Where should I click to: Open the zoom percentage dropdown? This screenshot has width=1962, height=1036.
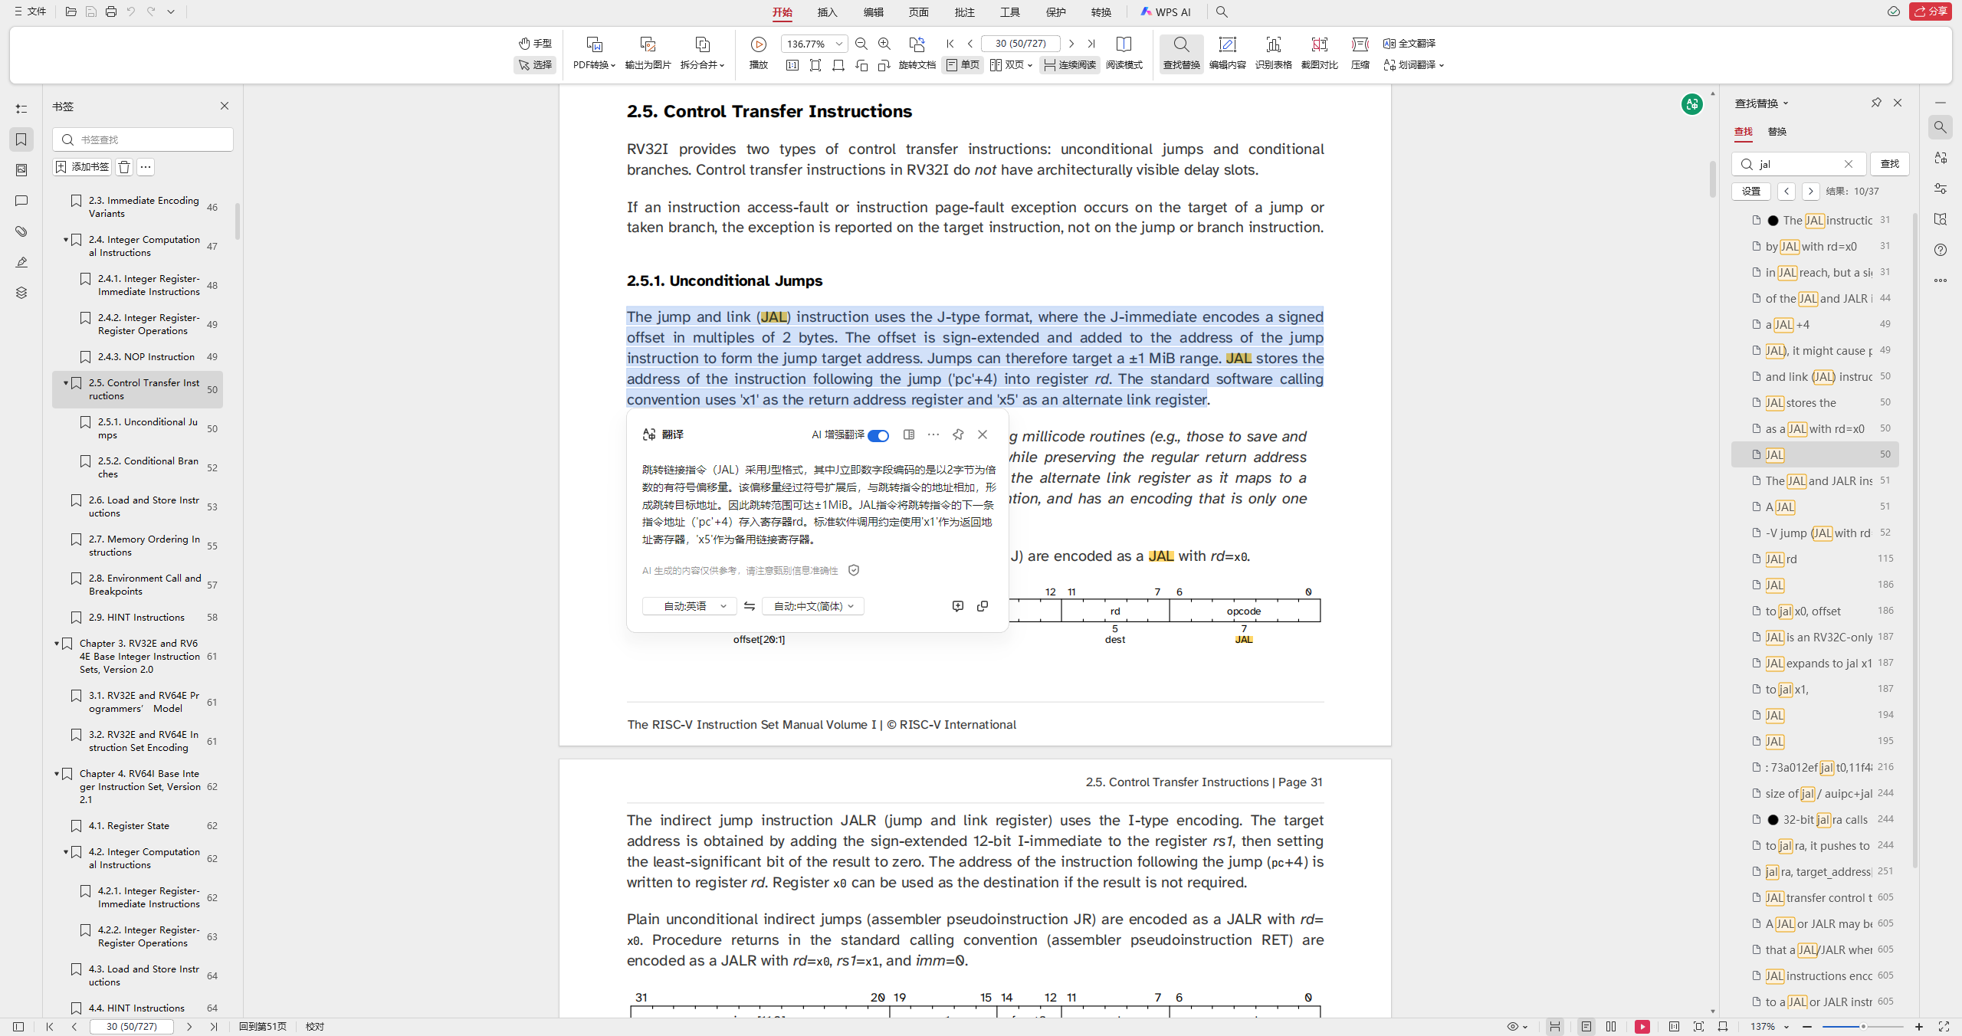[x=839, y=44]
